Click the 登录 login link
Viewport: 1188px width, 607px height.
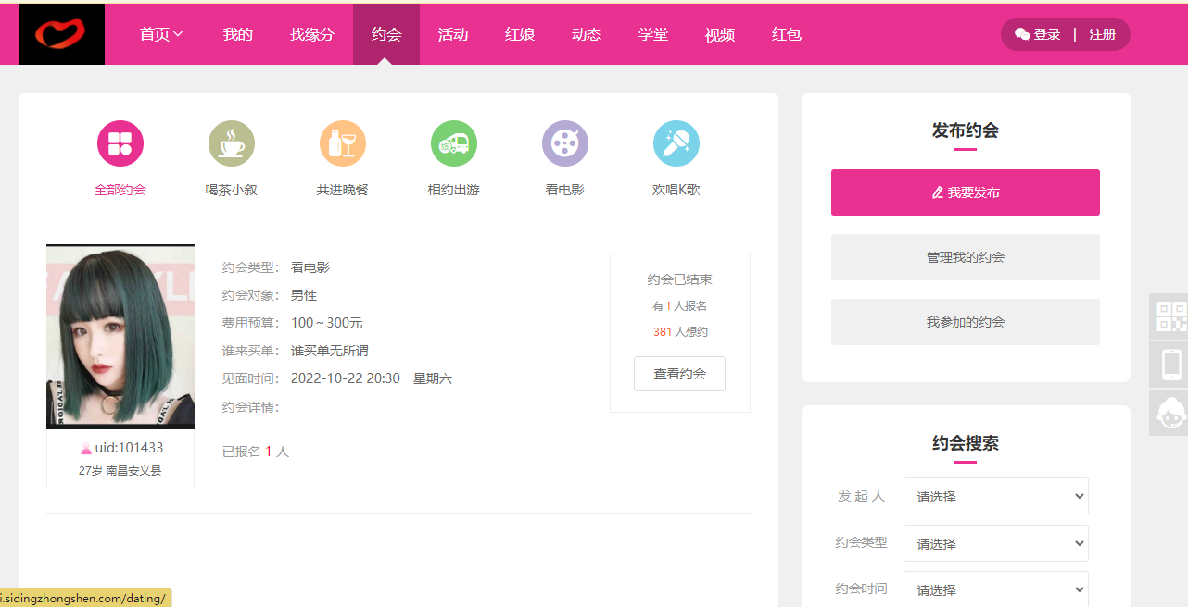tap(1047, 34)
